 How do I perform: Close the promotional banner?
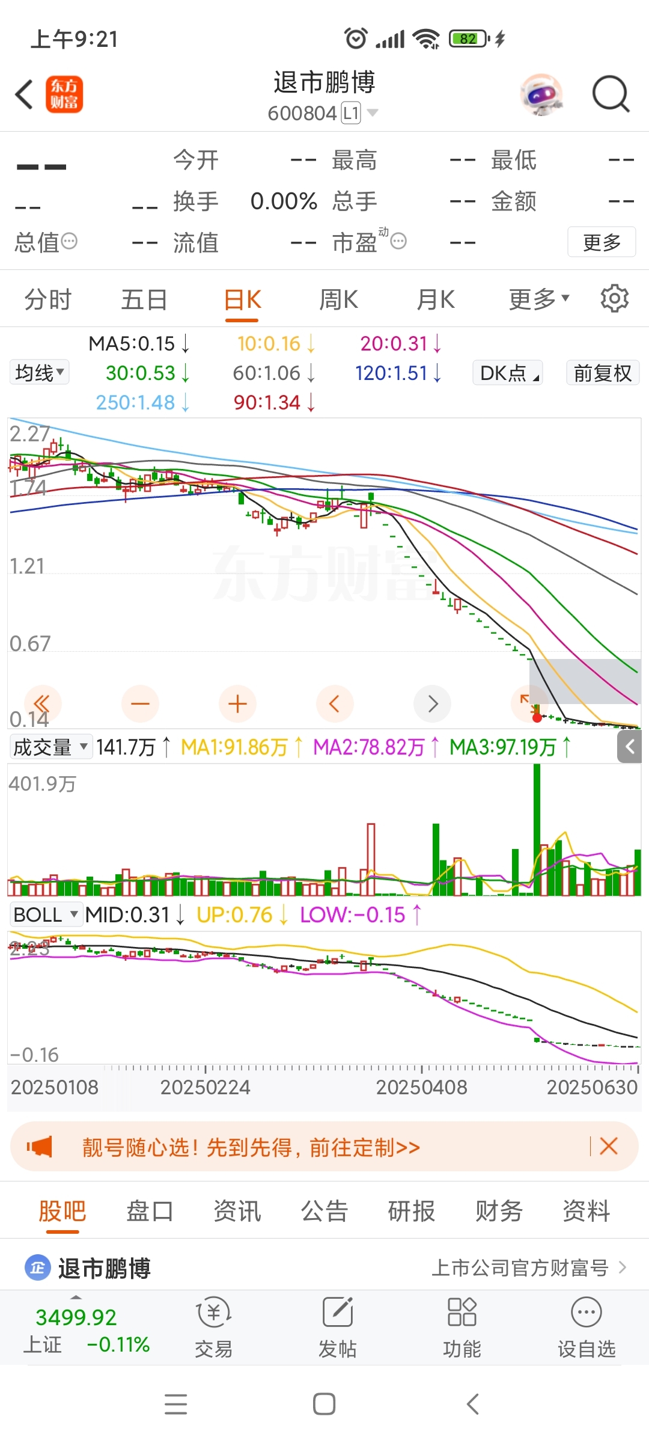609,1146
